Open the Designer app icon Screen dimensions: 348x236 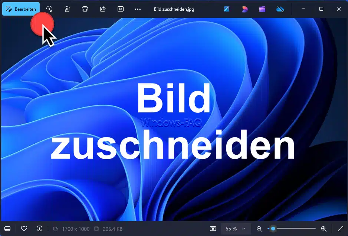(244, 9)
